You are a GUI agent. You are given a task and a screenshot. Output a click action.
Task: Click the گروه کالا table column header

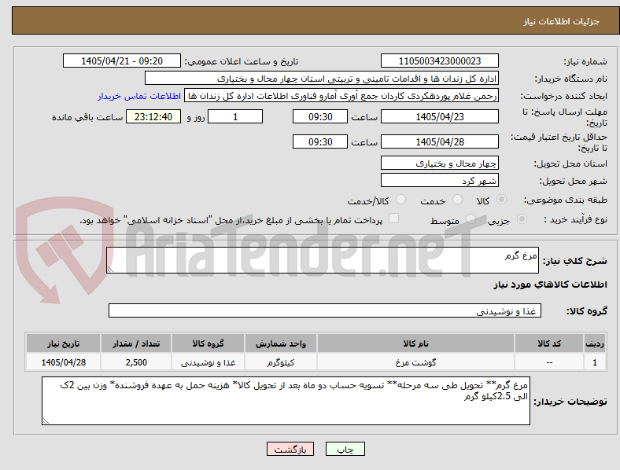208,343
